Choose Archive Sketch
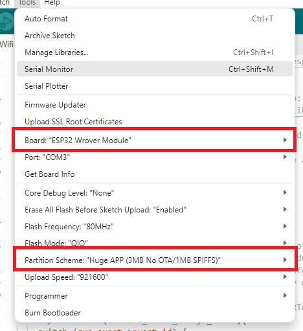This screenshot has width=303, height=331. 155,36
